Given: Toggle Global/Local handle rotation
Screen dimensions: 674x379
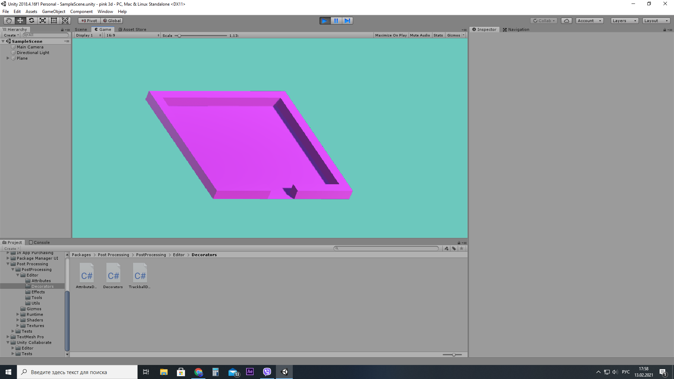Looking at the screenshot, I should 112,21.
